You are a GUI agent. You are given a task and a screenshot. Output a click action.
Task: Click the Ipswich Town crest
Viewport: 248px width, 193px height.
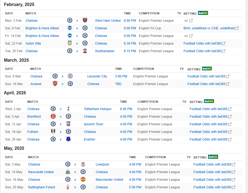click(x=68, y=124)
